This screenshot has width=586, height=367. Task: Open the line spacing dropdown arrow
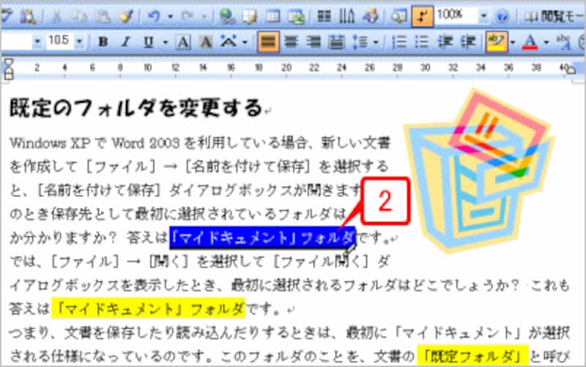coord(376,42)
